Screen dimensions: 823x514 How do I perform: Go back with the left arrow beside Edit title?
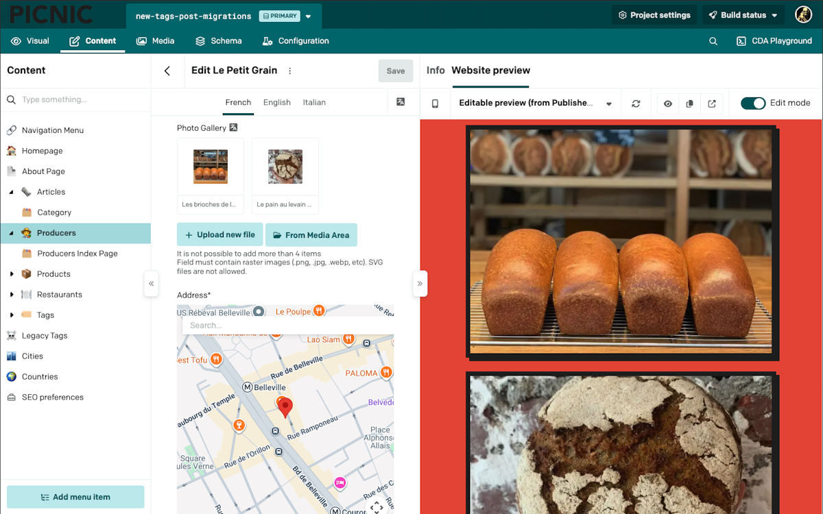click(x=167, y=71)
